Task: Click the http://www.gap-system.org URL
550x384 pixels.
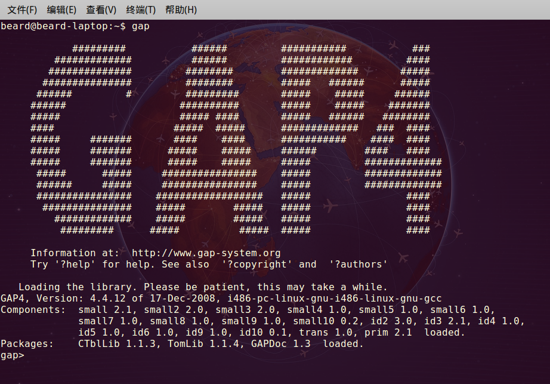Action: [x=206, y=253]
